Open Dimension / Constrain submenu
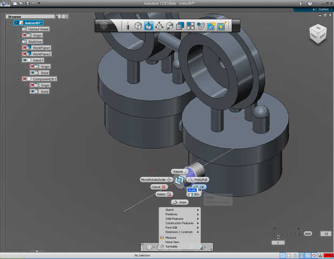Viewport: 334px width, 259px height. click(x=179, y=232)
